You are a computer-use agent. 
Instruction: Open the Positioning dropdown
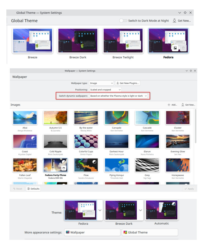[x=105, y=90]
